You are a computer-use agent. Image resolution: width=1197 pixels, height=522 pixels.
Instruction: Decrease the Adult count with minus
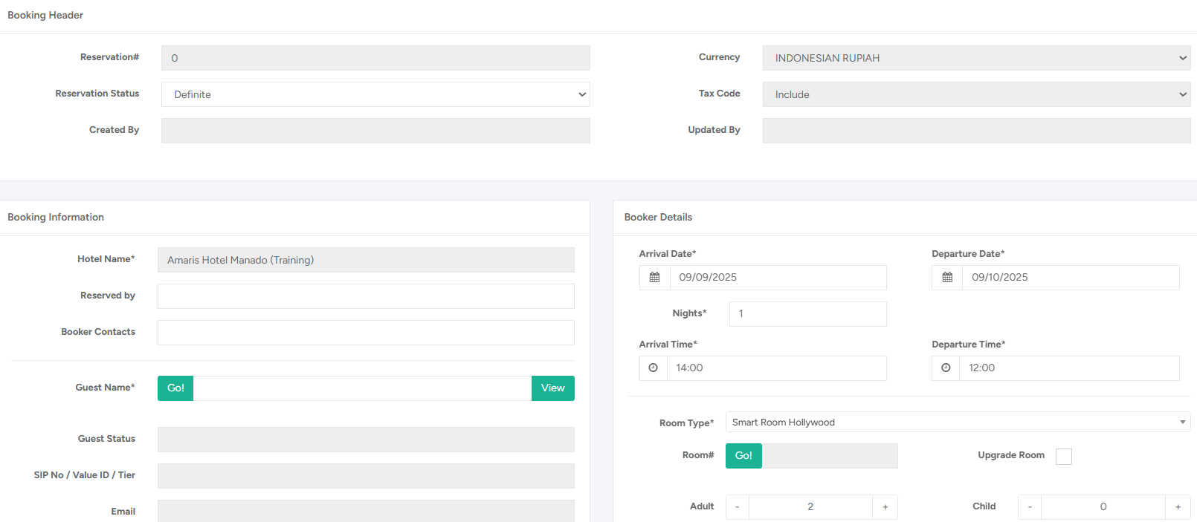[x=737, y=507]
